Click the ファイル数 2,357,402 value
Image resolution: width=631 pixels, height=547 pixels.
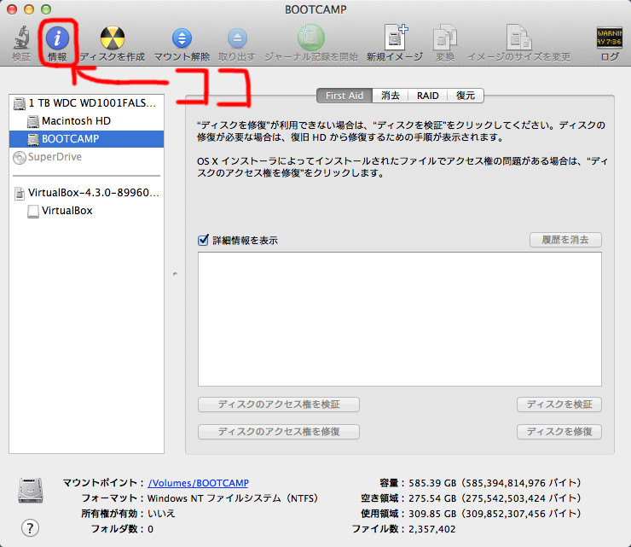431,529
